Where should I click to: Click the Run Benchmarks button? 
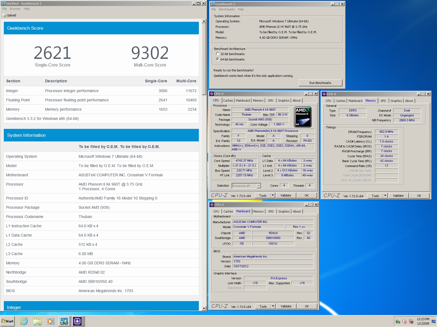pos(320,83)
